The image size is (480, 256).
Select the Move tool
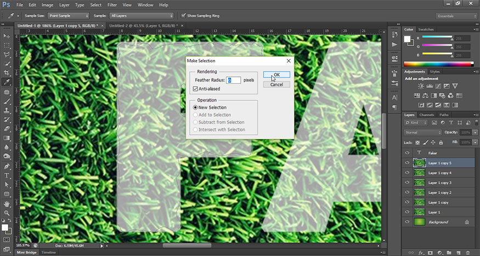coord(7,36)
